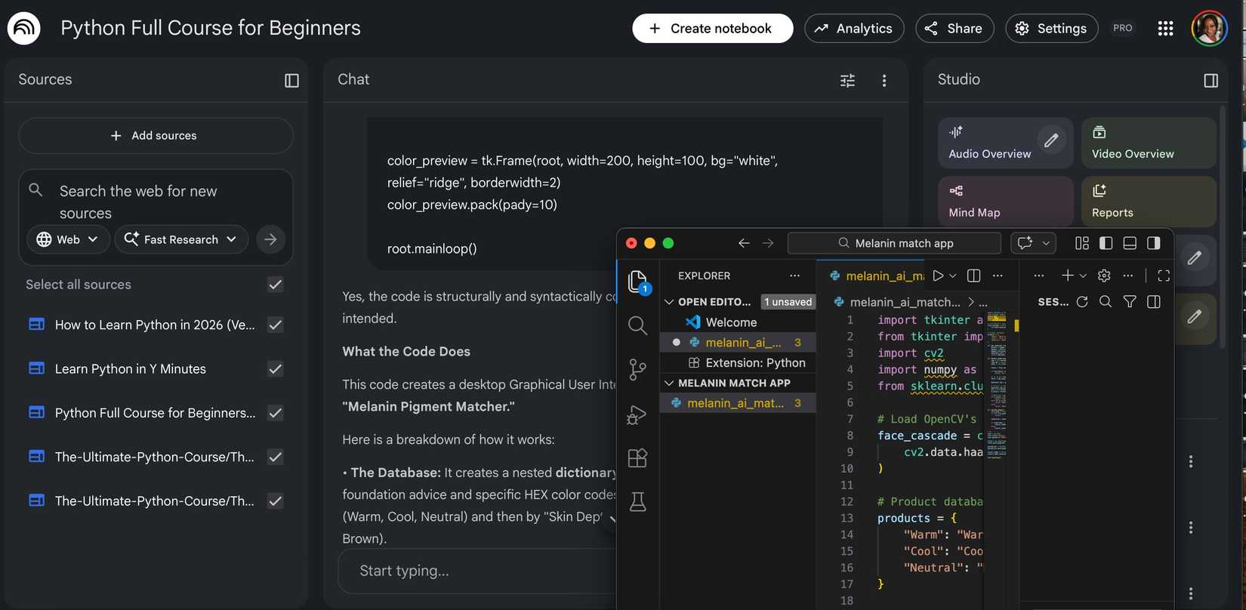Maximize the VS Code chat panel

(1164, 276)
